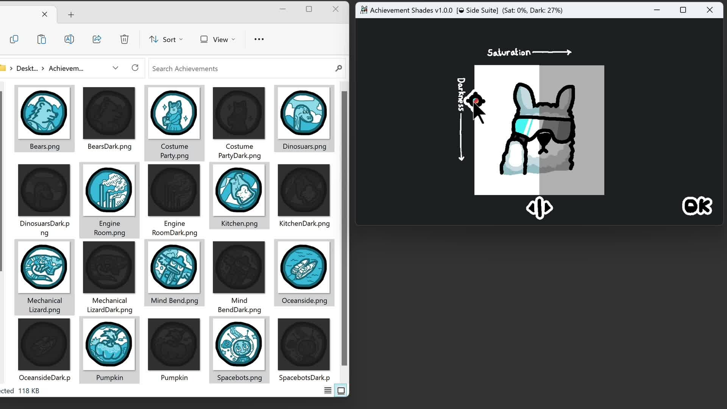Screen dimensions: 727x409
Task: Switch to large thumbnails view
Action: [341, 390]
